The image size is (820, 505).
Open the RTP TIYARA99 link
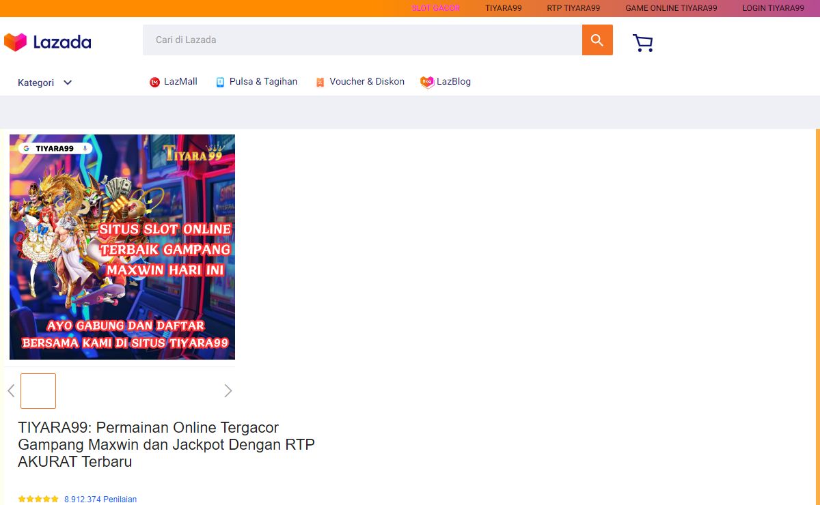point(573,8)
